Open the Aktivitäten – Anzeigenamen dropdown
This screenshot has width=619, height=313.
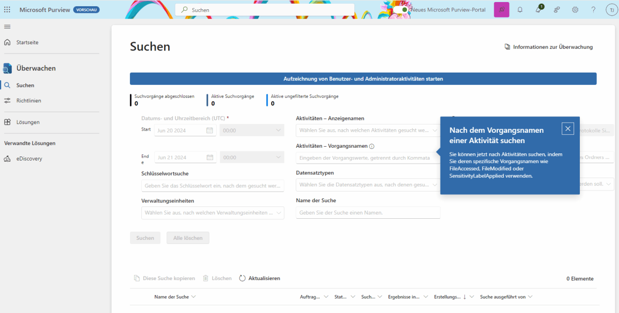368,129
